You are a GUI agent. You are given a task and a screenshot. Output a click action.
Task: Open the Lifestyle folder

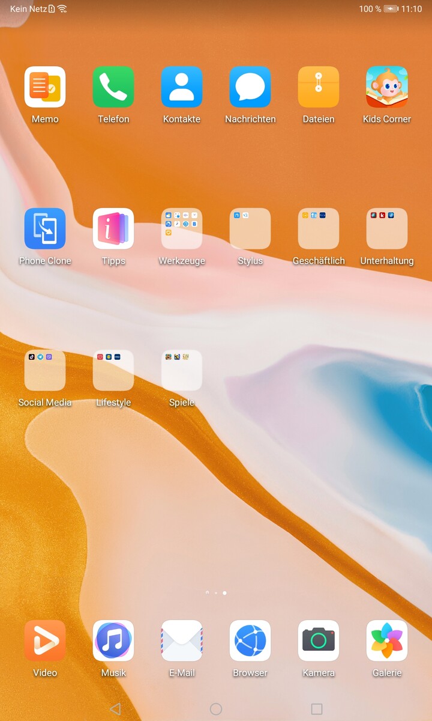coord(113,371)
